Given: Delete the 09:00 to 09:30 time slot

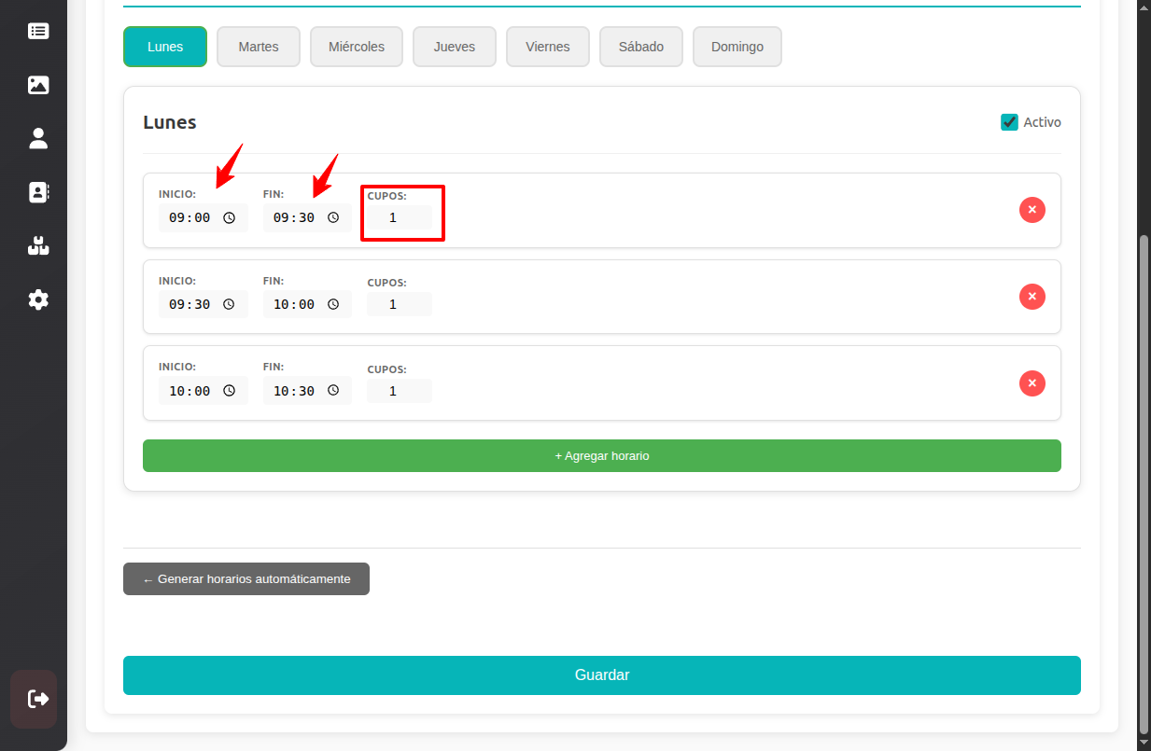Looking at the screenshot, I should coord(1032,210).
